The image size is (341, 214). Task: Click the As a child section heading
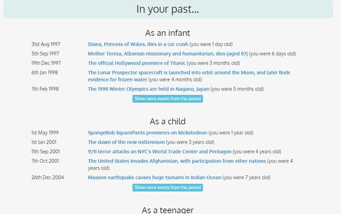pyautogui.click(x=167, y=122)
